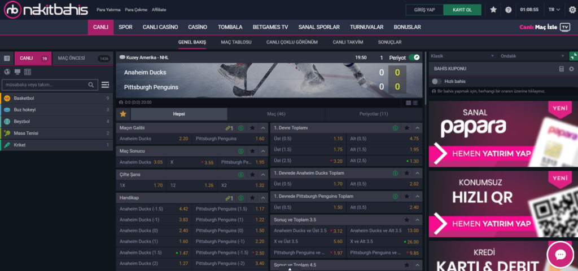
Task: Favorite the Çifte Şans market
Action: (x=252, y=175)
